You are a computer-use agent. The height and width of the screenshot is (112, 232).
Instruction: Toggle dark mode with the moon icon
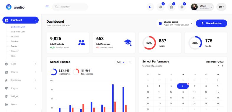point(150,7)
